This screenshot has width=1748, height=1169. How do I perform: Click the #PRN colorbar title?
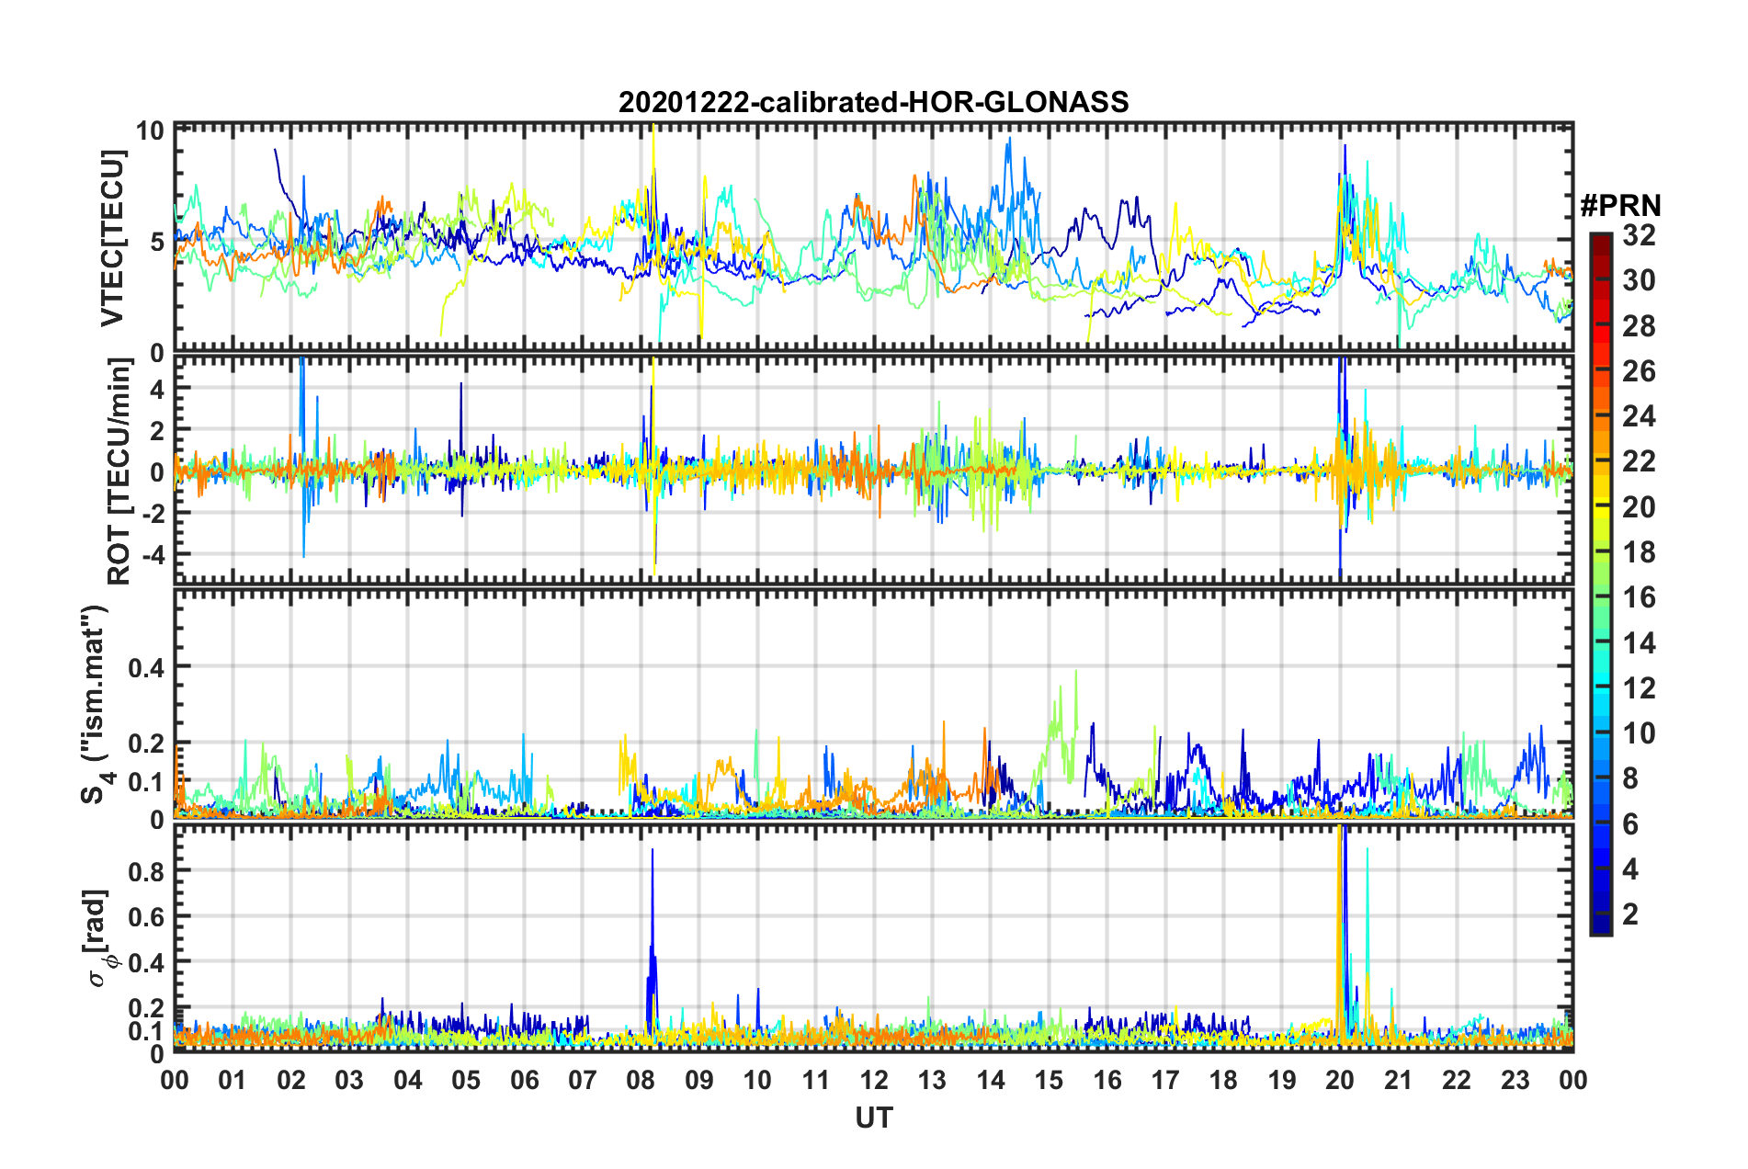[1620, 206]
